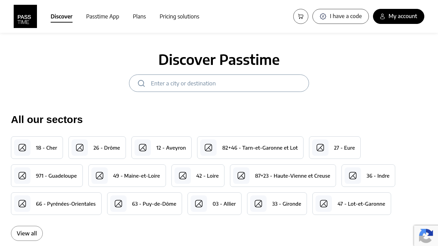Click the Passtime logo
The height and width of the screenshot is (246, 438).
[25, 16]
